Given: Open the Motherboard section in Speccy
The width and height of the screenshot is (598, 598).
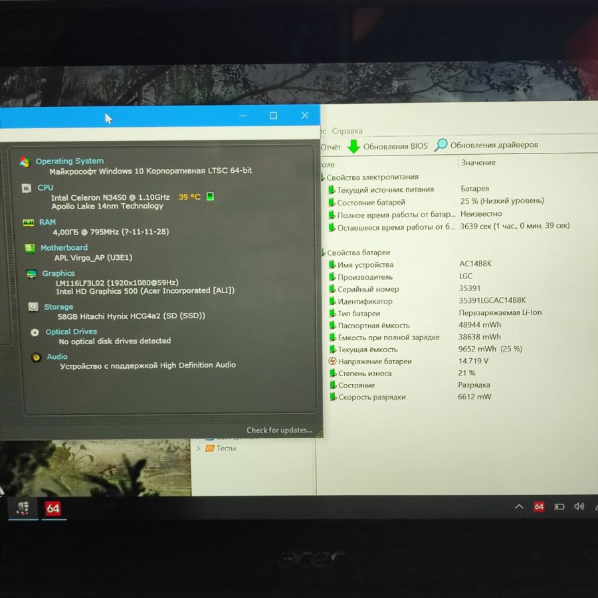Looking at the screenshot, I should point(64,248).
